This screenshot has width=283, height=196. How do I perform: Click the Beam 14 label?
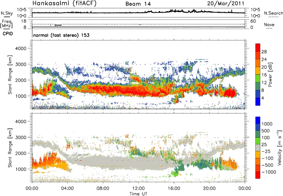pos(138,4)
